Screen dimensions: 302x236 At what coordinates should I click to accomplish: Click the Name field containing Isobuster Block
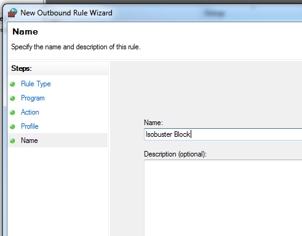tap(223, 134)
